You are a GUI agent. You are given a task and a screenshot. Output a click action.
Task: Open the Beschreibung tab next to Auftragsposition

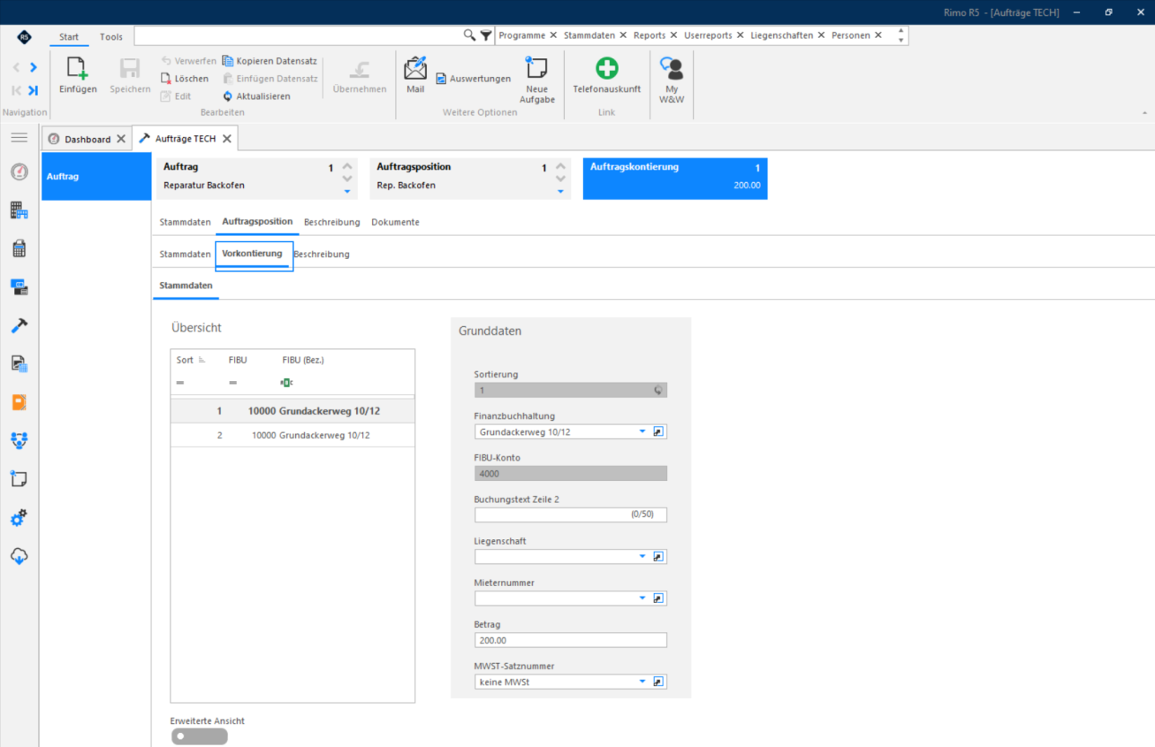click(x=331, y=222)
